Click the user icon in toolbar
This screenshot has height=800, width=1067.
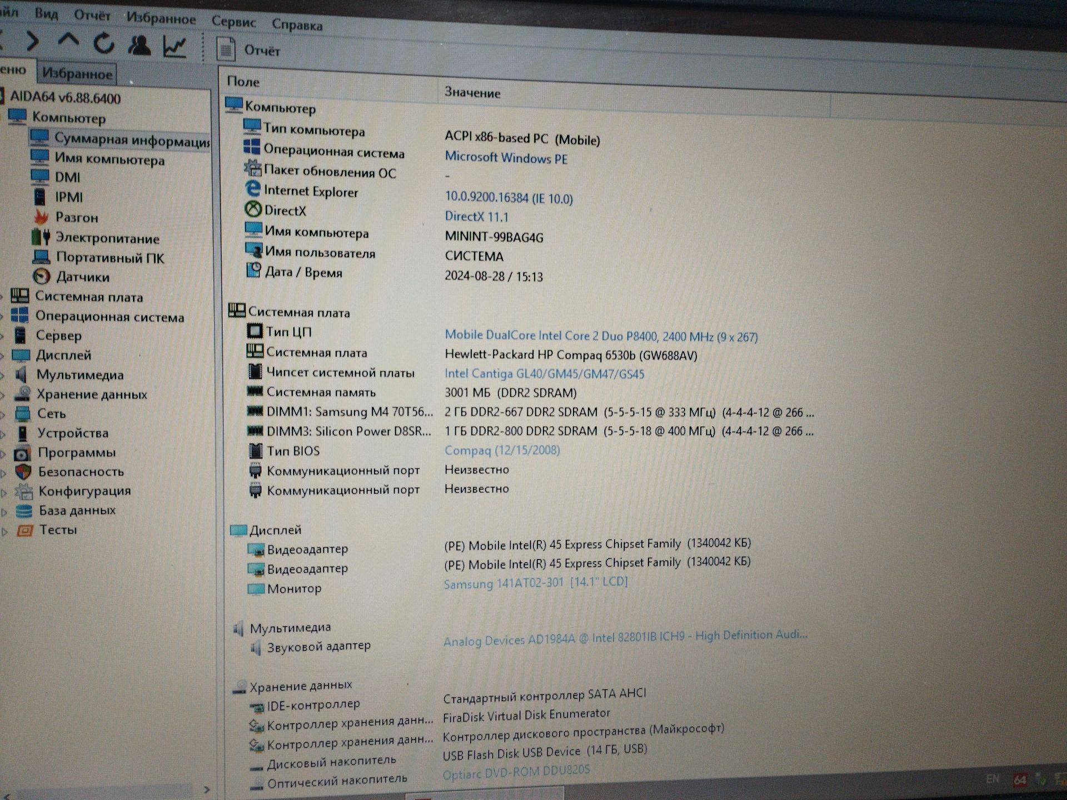coord(139,45)
